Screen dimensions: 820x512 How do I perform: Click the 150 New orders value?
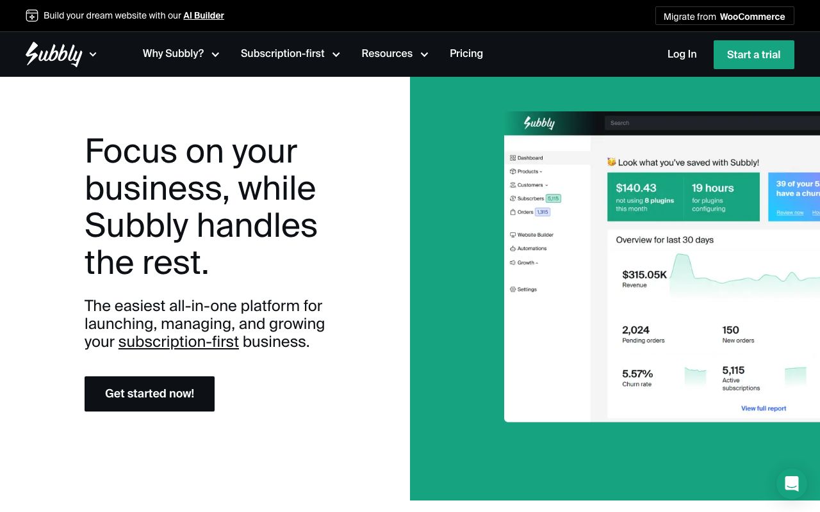click(x=731, y=330)
